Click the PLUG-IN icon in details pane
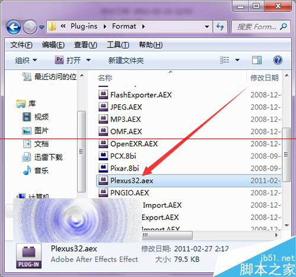 click(x=29, y=256)
